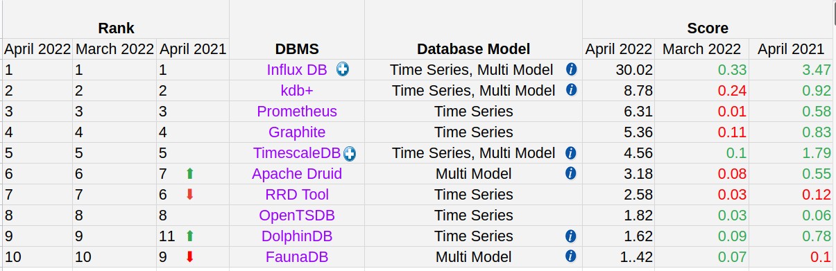This screenshot has width=836, height=271.
Task: Open the Prometheus link
Action: coord(297,112)
